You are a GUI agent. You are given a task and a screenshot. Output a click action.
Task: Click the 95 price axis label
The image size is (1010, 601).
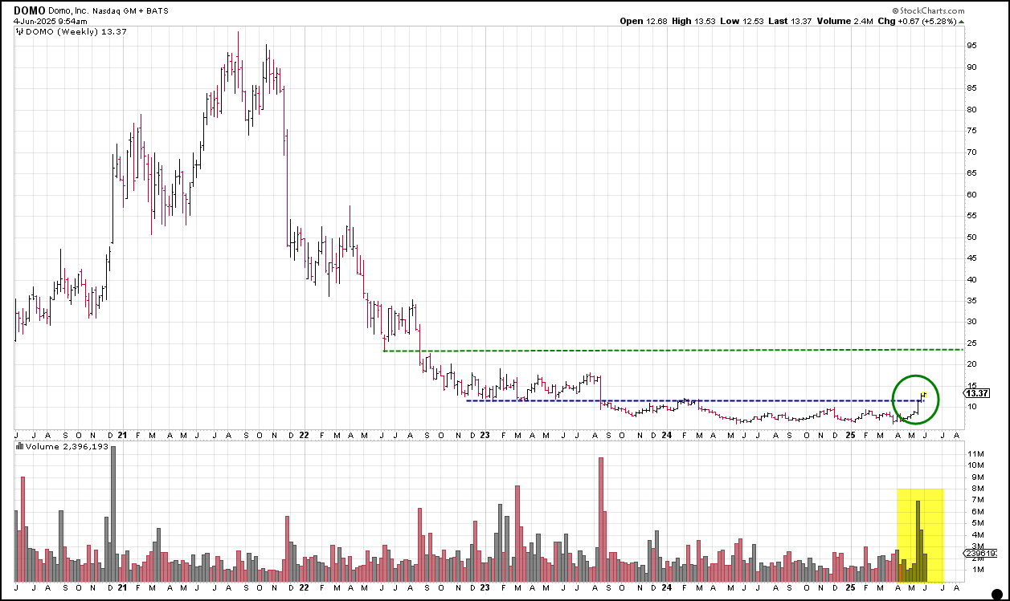click(971, 46)
